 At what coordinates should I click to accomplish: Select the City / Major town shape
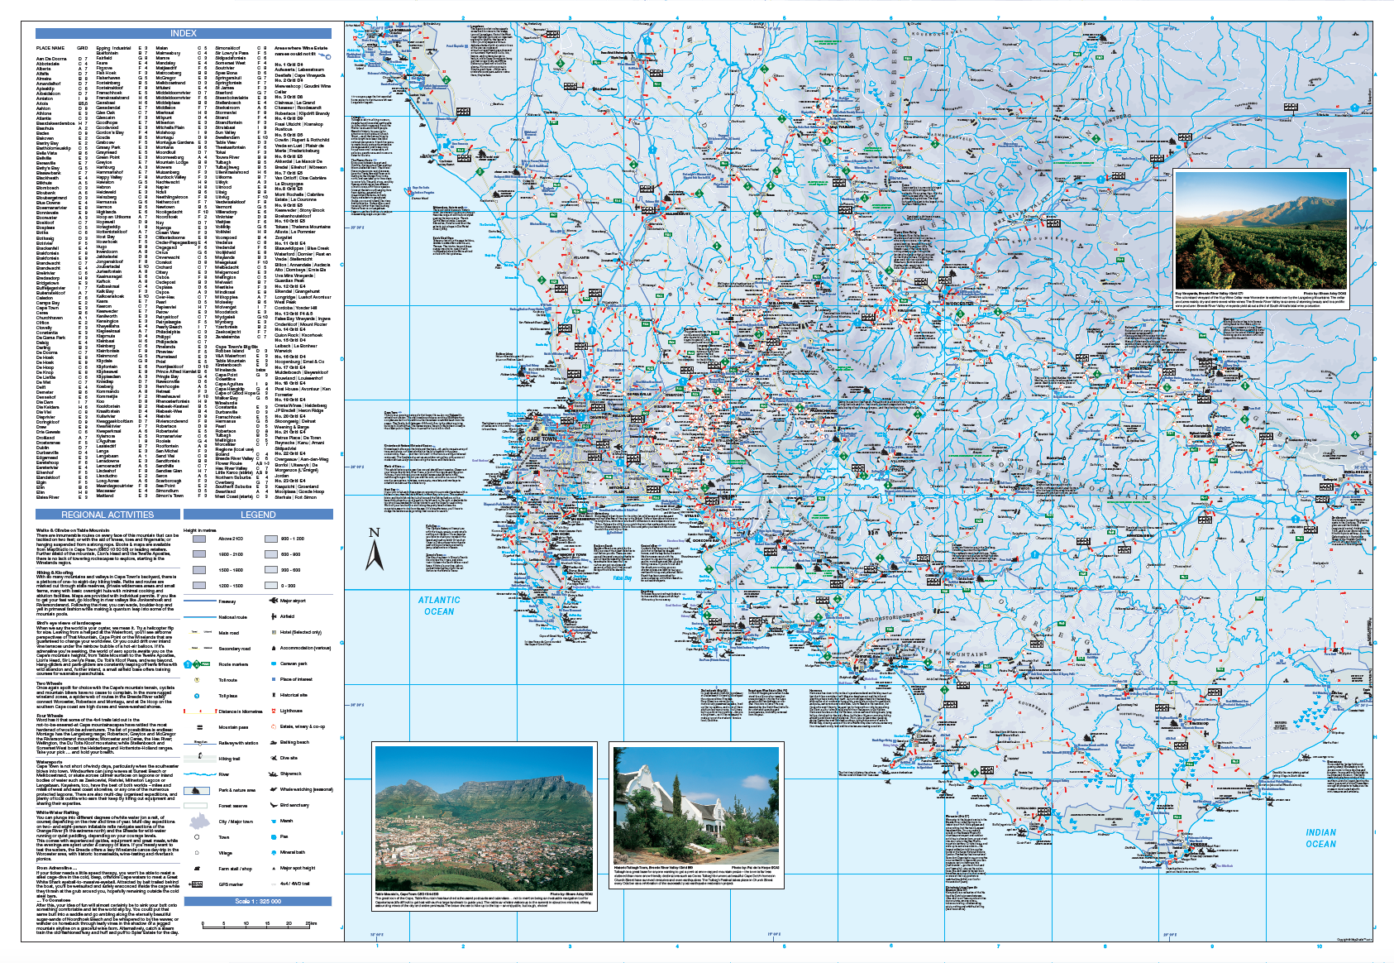(x=199, y=822)
